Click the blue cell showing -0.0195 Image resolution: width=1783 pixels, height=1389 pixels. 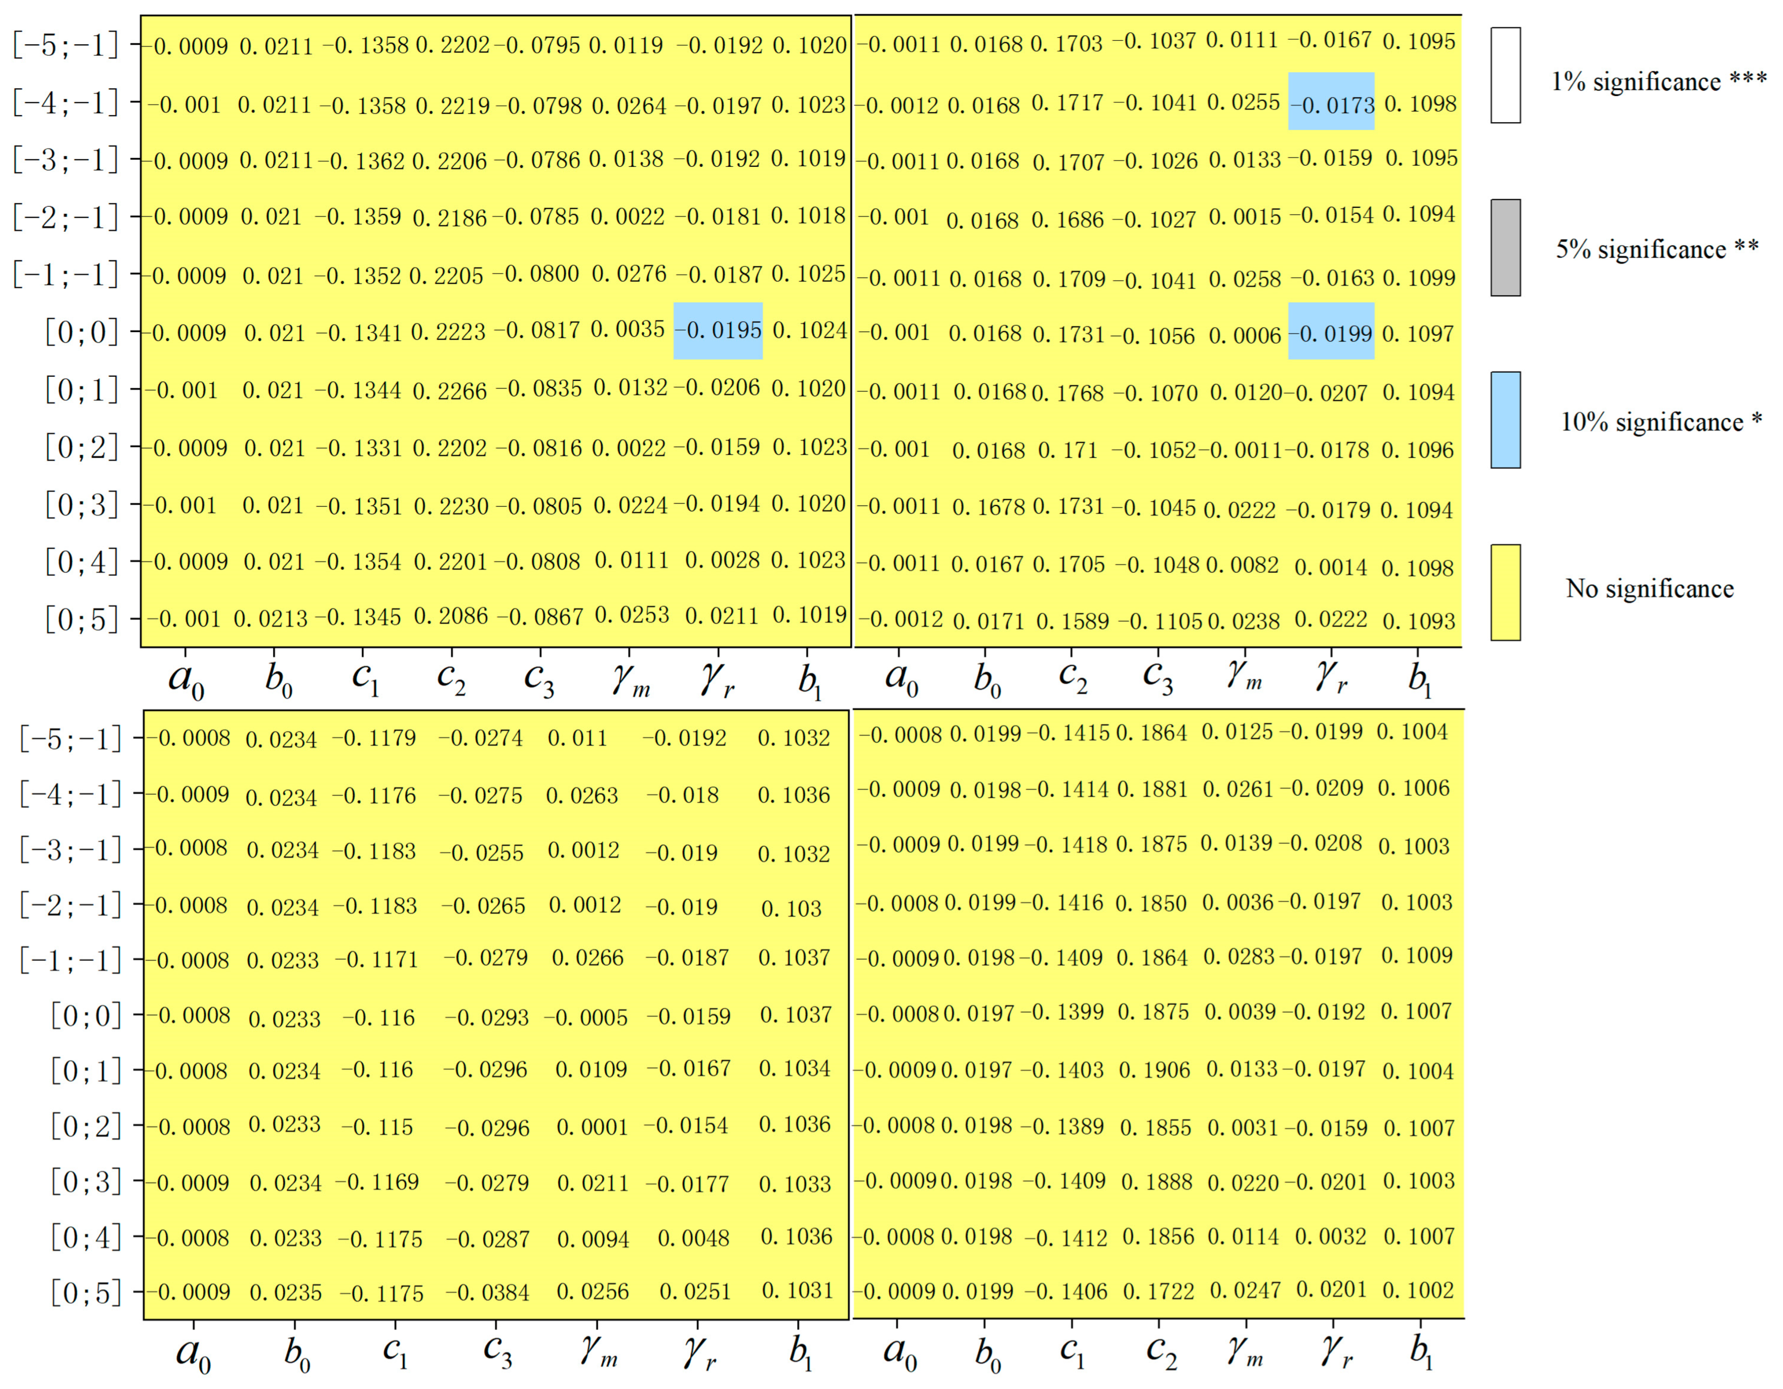718,331
